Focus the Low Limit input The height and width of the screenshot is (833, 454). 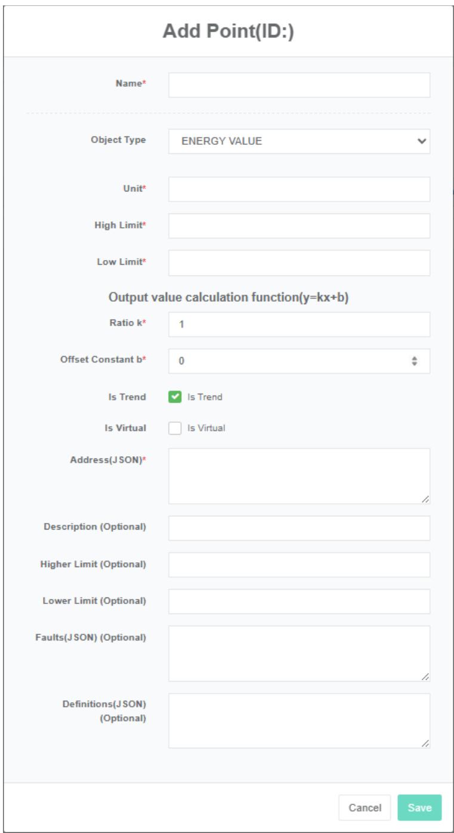coord(299,263)
